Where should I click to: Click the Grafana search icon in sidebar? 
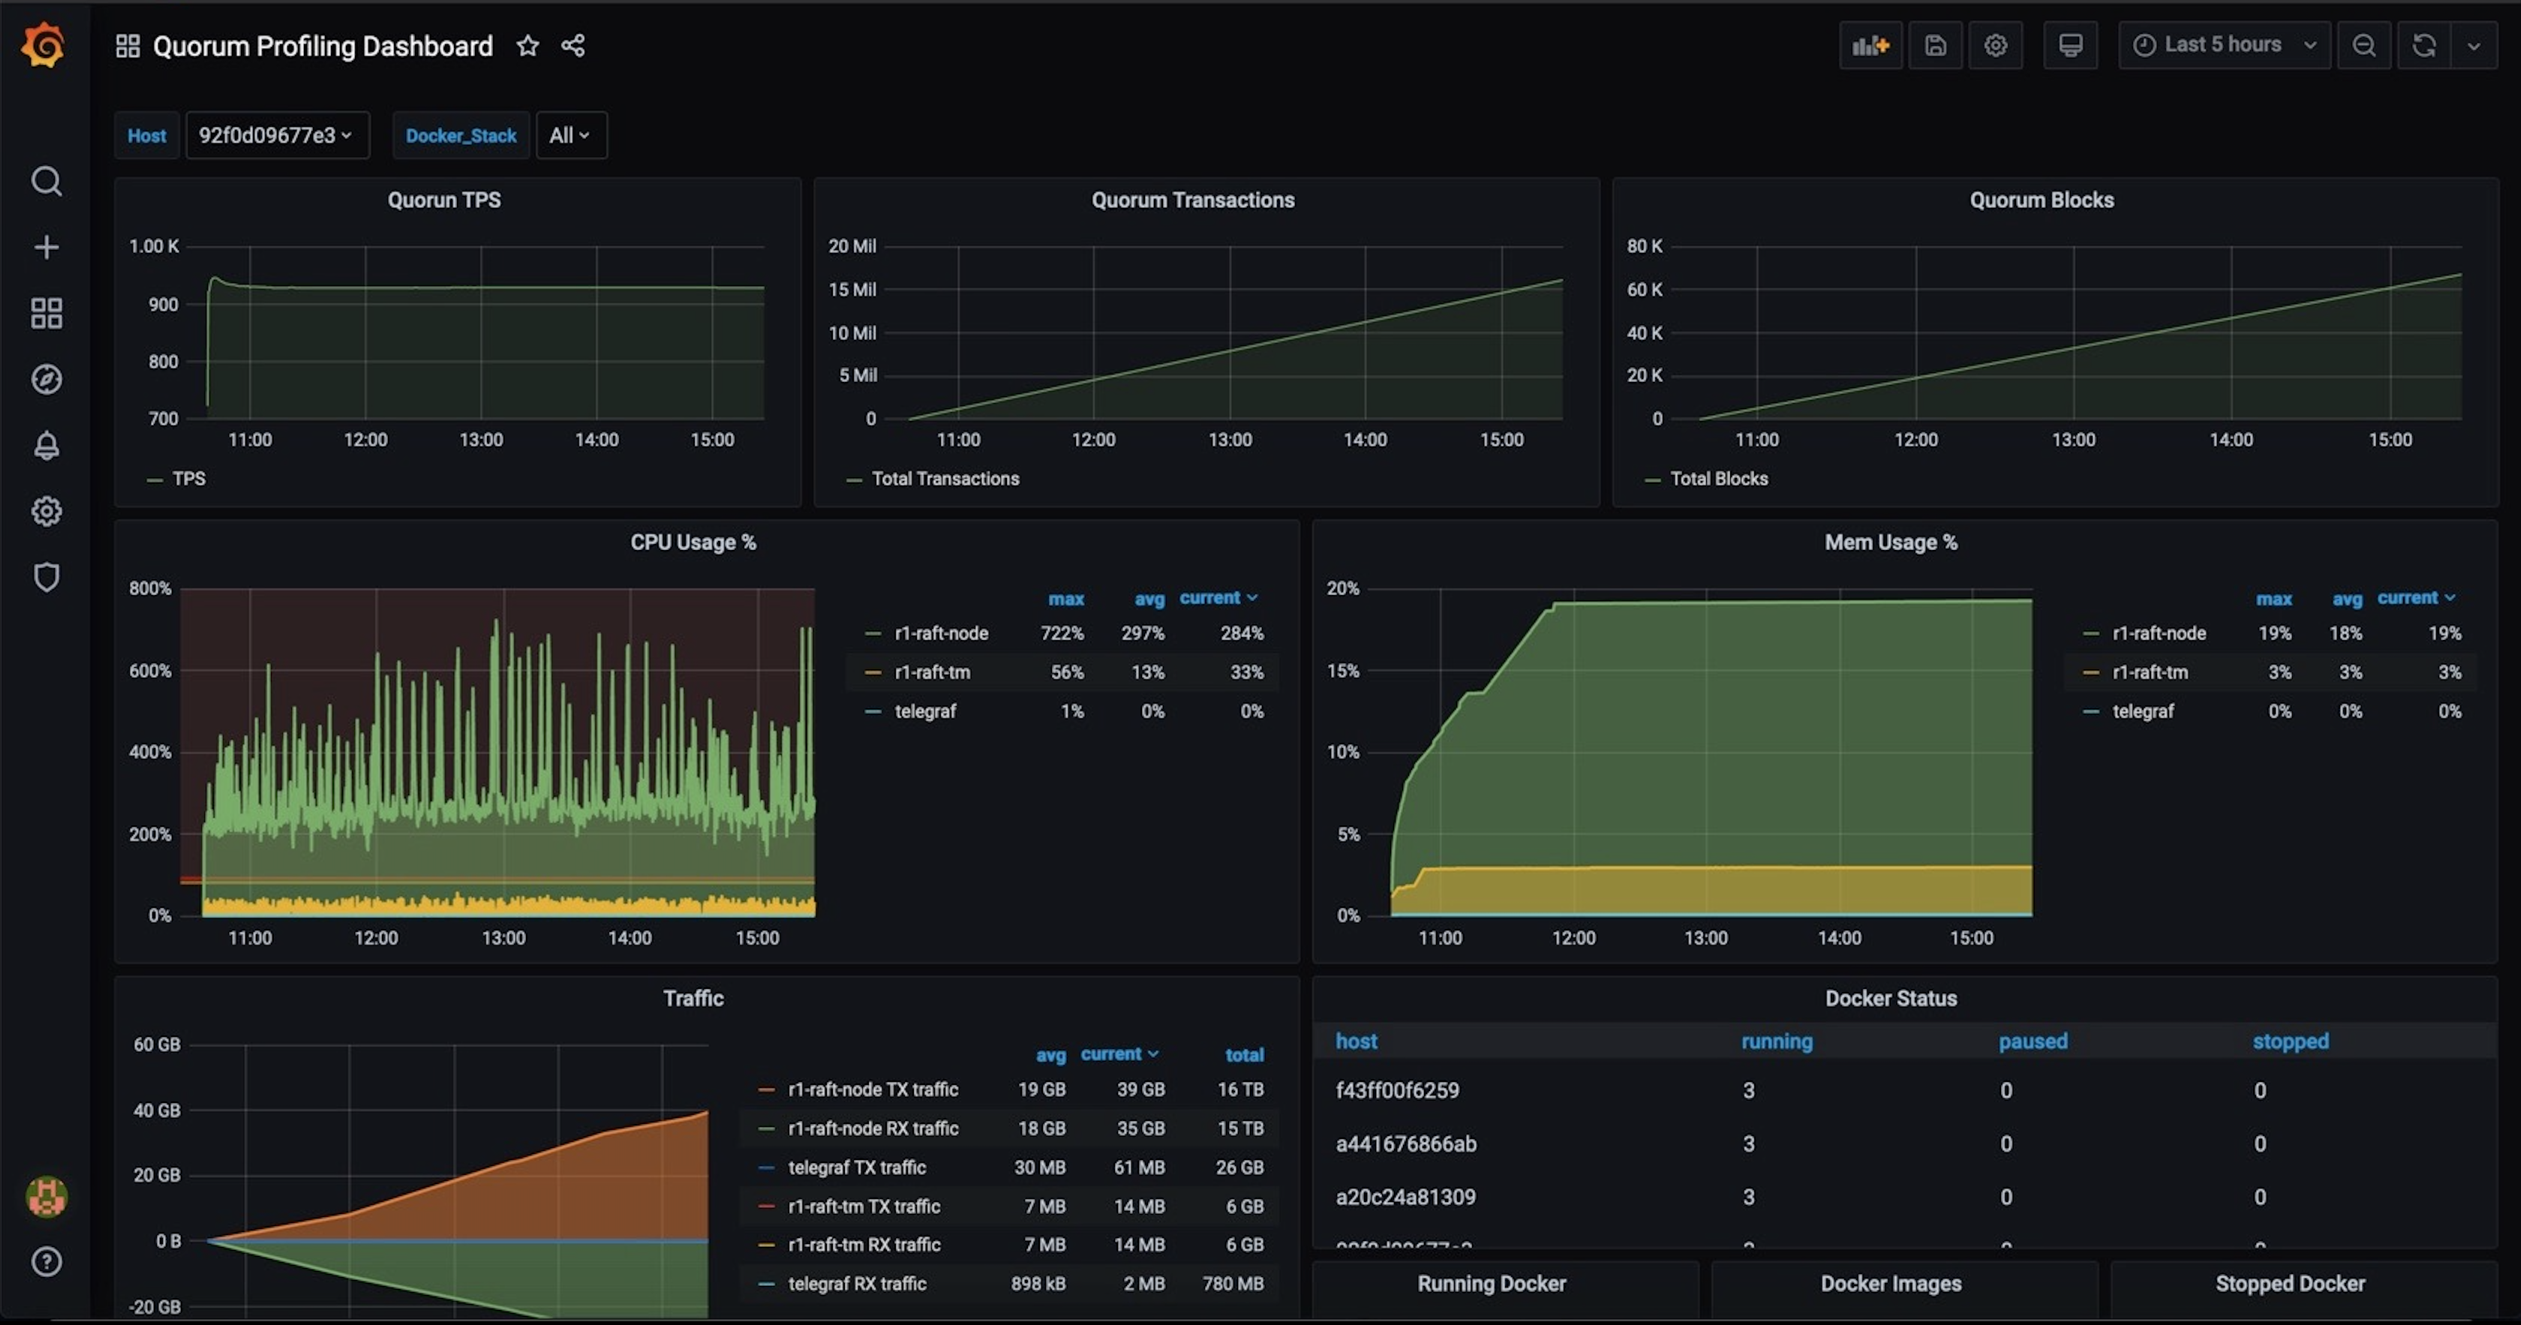click(x=45, y=183)
